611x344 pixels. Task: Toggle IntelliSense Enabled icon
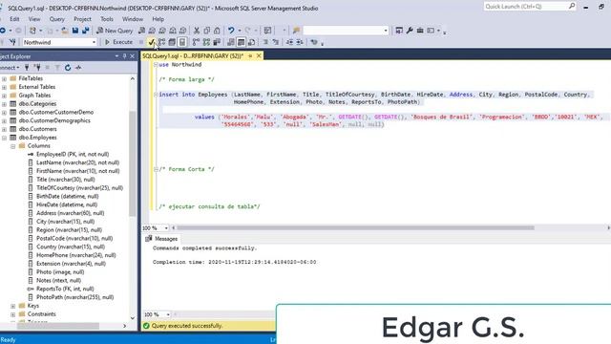pyautogui.click(x=182, y=42)
